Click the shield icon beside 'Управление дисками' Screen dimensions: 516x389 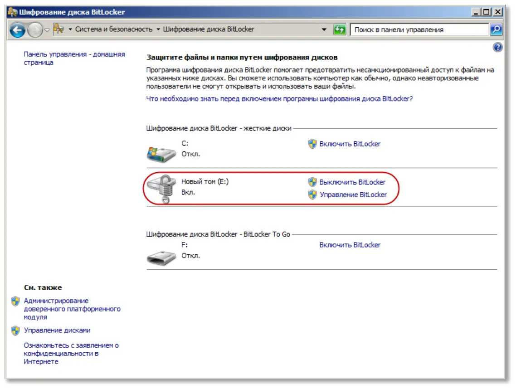click(15, 331)
